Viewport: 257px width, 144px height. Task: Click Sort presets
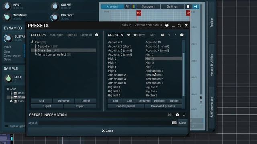[x=153, y=35]
